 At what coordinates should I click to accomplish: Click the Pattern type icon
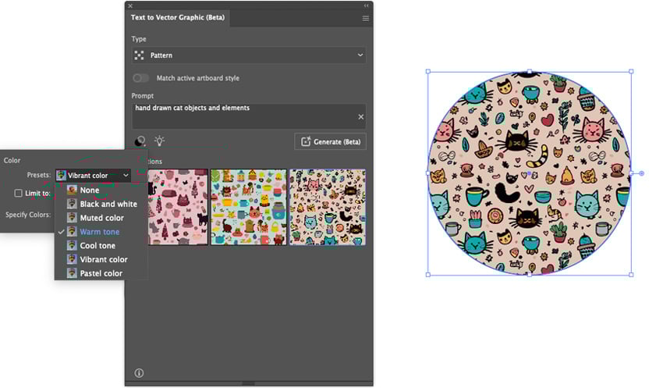pyautogui.click(x=139, y=55)
